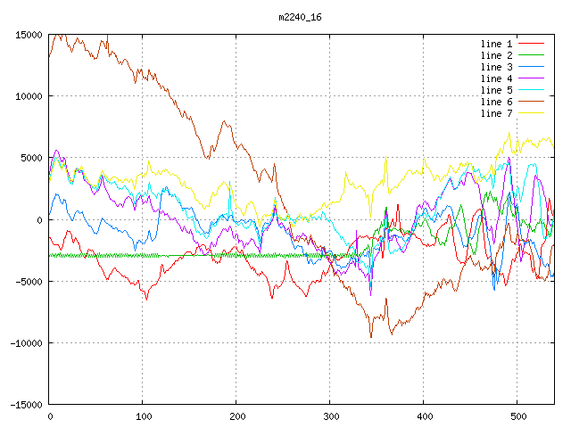Select the "line 2" legend label

(x=496, y=55)
